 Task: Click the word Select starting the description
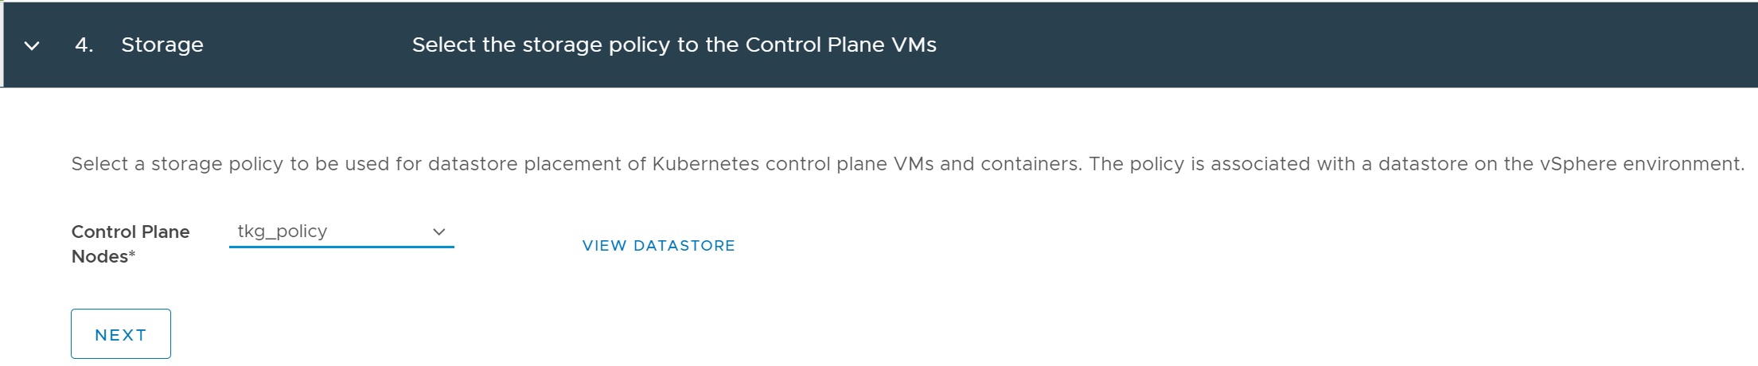click(99, 165)
